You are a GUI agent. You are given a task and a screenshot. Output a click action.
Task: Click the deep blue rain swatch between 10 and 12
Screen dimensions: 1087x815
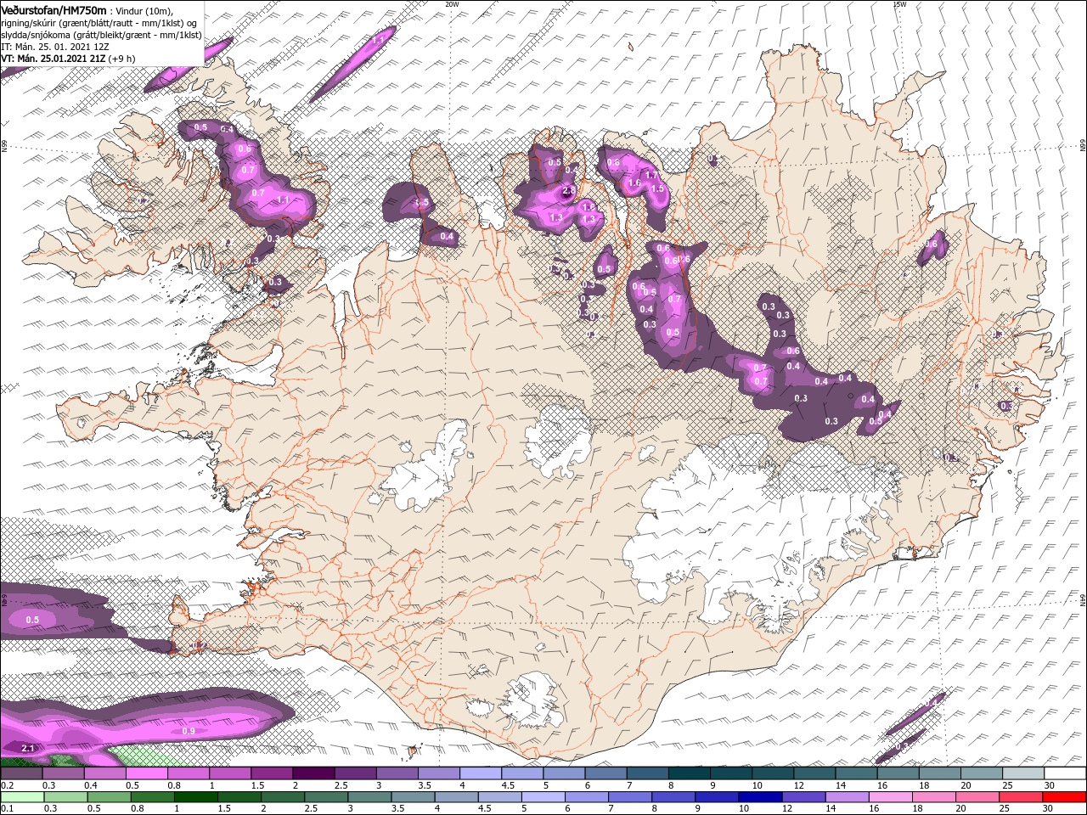point(758,796)
